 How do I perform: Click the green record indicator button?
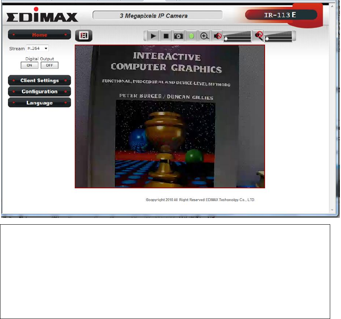191,36
